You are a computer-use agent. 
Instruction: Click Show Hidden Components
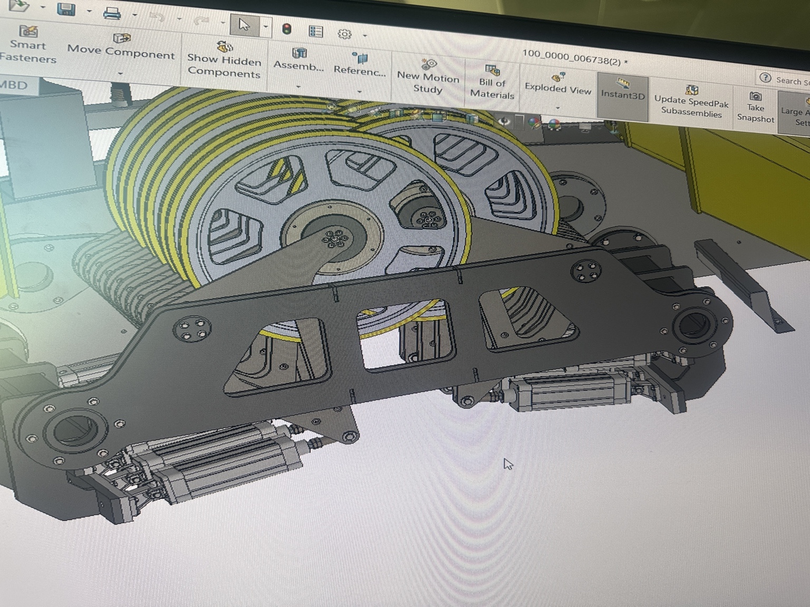[x=224, y=60]
